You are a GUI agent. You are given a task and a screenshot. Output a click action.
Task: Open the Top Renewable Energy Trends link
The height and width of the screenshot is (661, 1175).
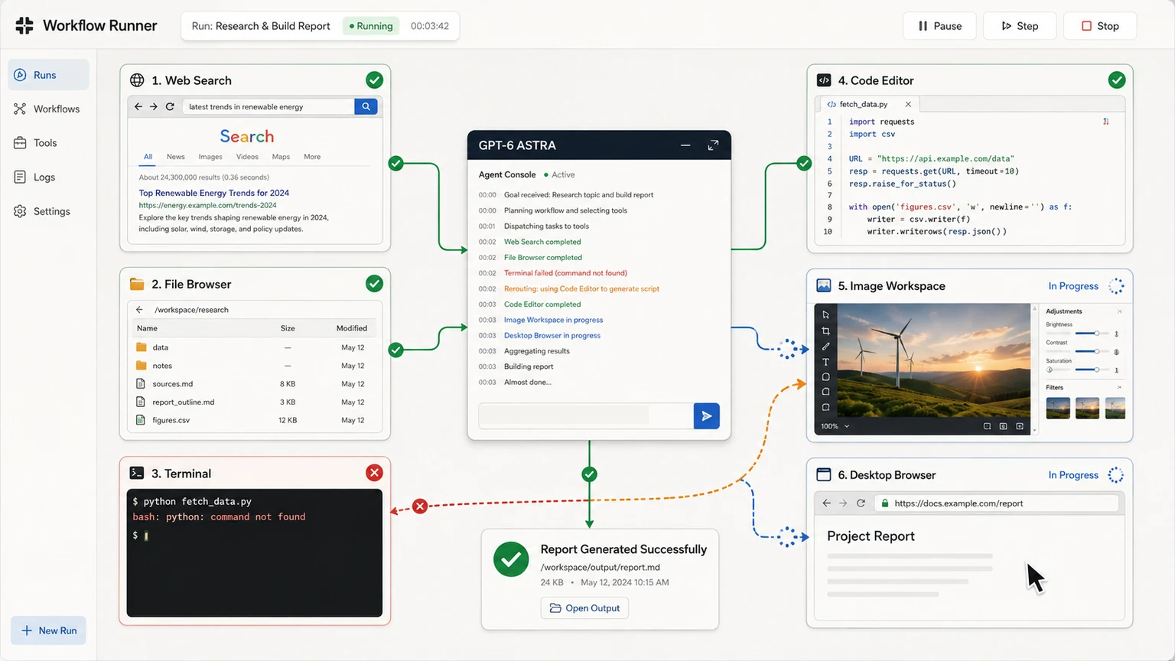pyautogui.click(x=214, y=193)
